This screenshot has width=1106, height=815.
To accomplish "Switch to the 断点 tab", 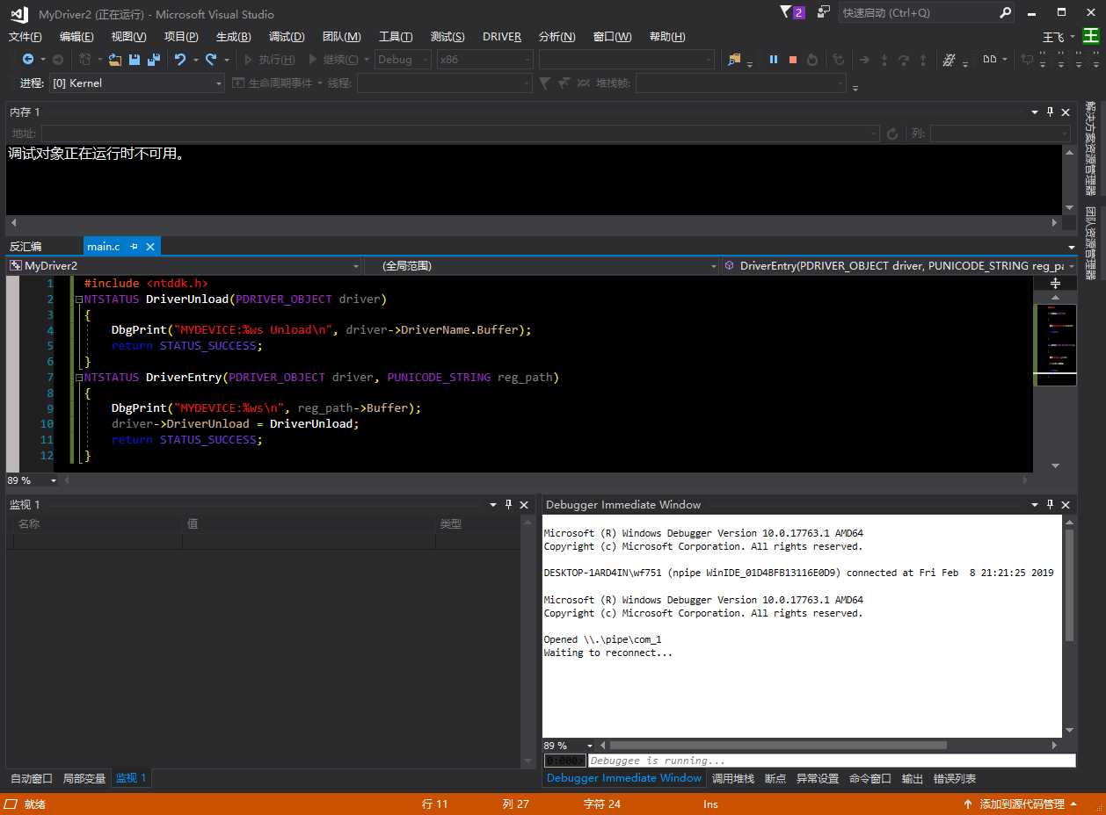I will [775, 778].
